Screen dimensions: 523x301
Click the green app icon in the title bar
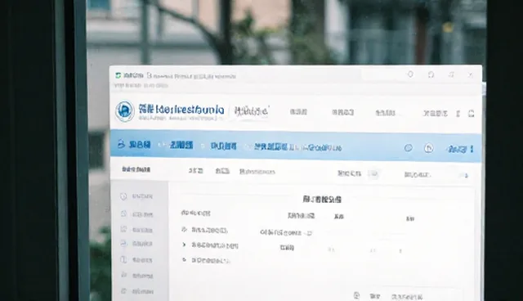118,76
